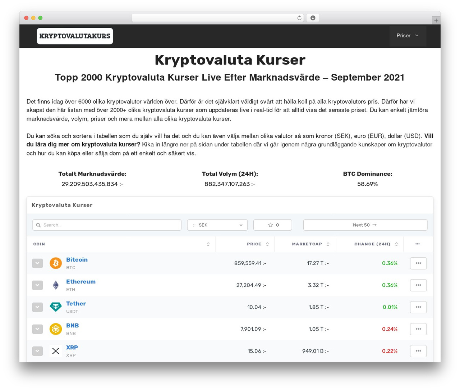Open more options for BNB row

pyautogui.click(x=418, y=329)
